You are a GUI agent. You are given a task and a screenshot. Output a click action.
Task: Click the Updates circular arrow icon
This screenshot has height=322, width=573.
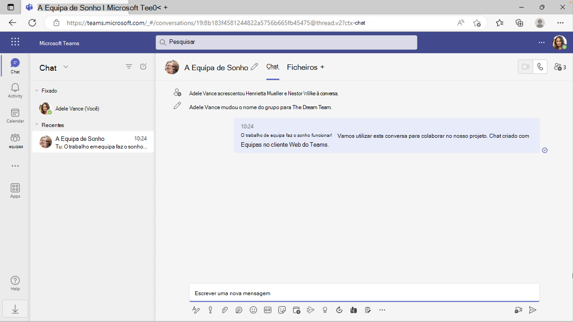pyautogui.click(x=339, y=310)
